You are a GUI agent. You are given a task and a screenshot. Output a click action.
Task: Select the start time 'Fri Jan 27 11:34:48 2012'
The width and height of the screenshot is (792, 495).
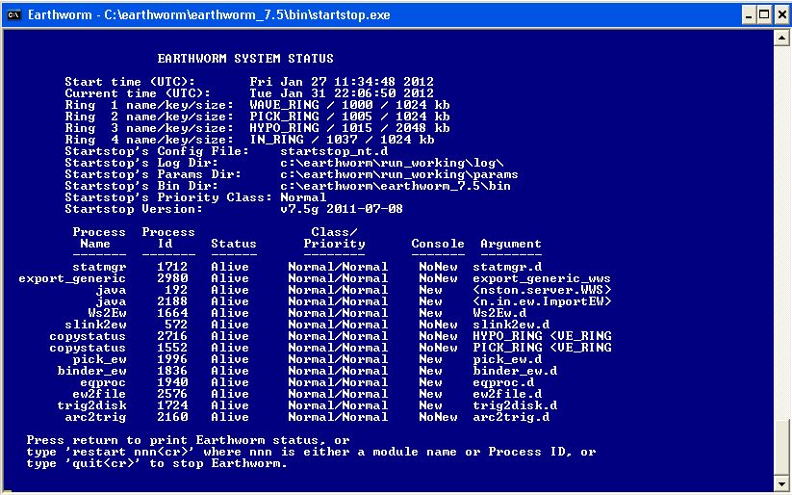pos(342,82)
